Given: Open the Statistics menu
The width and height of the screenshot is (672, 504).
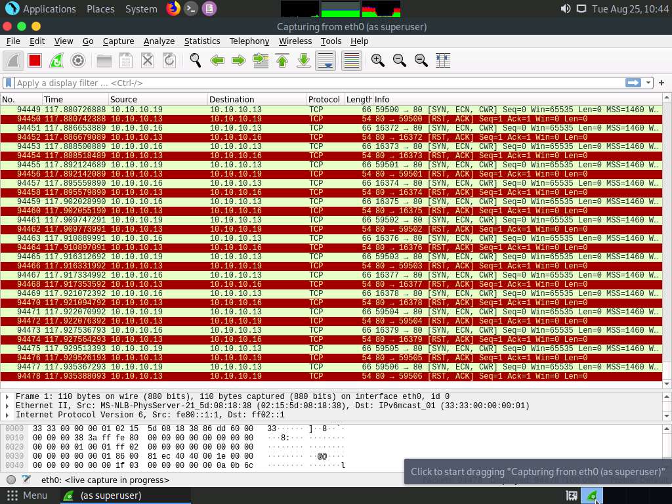Looking at the screenshot, I should [202, 41].
